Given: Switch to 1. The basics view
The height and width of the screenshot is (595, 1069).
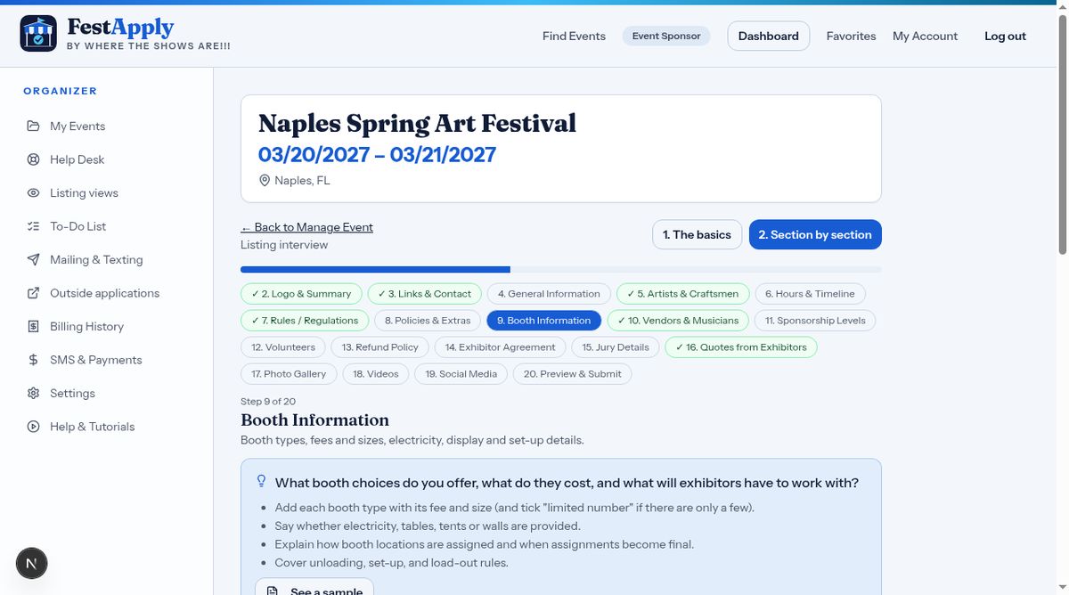Looking at the screenshot, I should click(697, 235).
